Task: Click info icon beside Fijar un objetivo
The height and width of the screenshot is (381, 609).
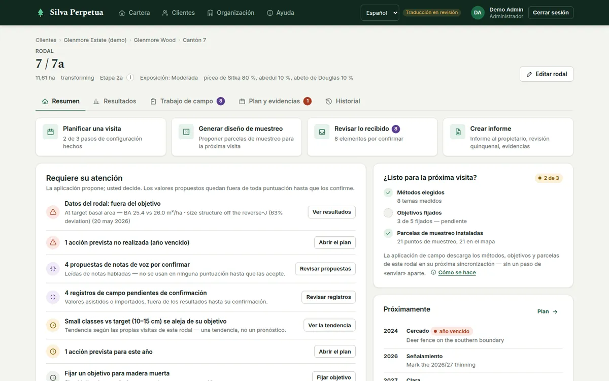Action: click(x=53, y=377)
